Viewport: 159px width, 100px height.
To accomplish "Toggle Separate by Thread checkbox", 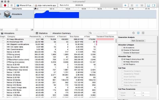I will tap(122, 74).
